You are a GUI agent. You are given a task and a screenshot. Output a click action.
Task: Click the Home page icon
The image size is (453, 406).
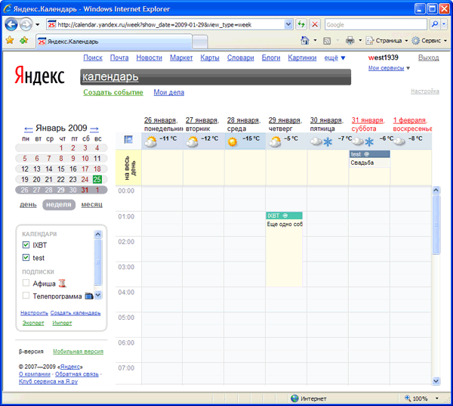[305, 41]
